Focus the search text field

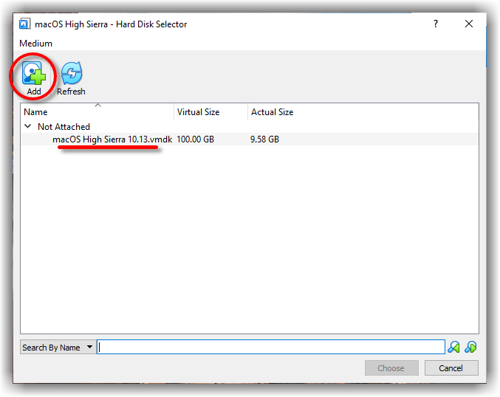(x=270, y=348)
